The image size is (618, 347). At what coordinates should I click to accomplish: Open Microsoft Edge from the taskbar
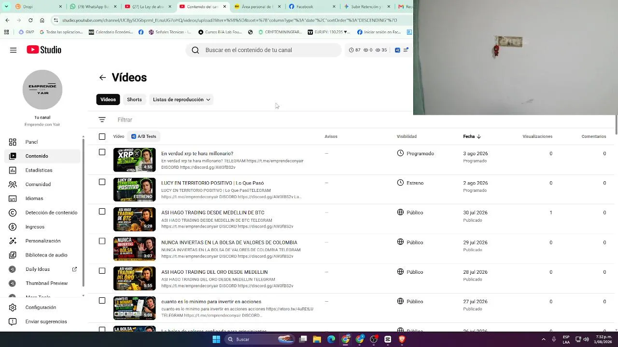click(x=331, y=339)
